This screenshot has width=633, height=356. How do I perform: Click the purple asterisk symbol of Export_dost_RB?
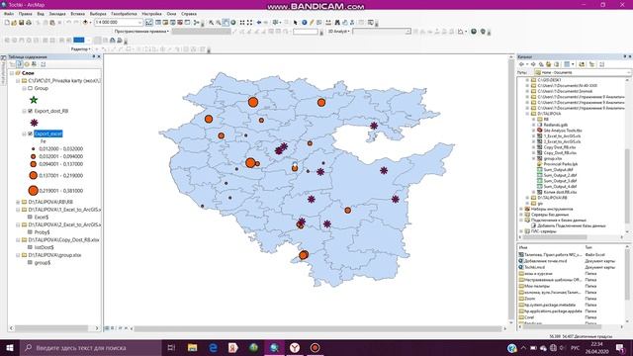34,123
